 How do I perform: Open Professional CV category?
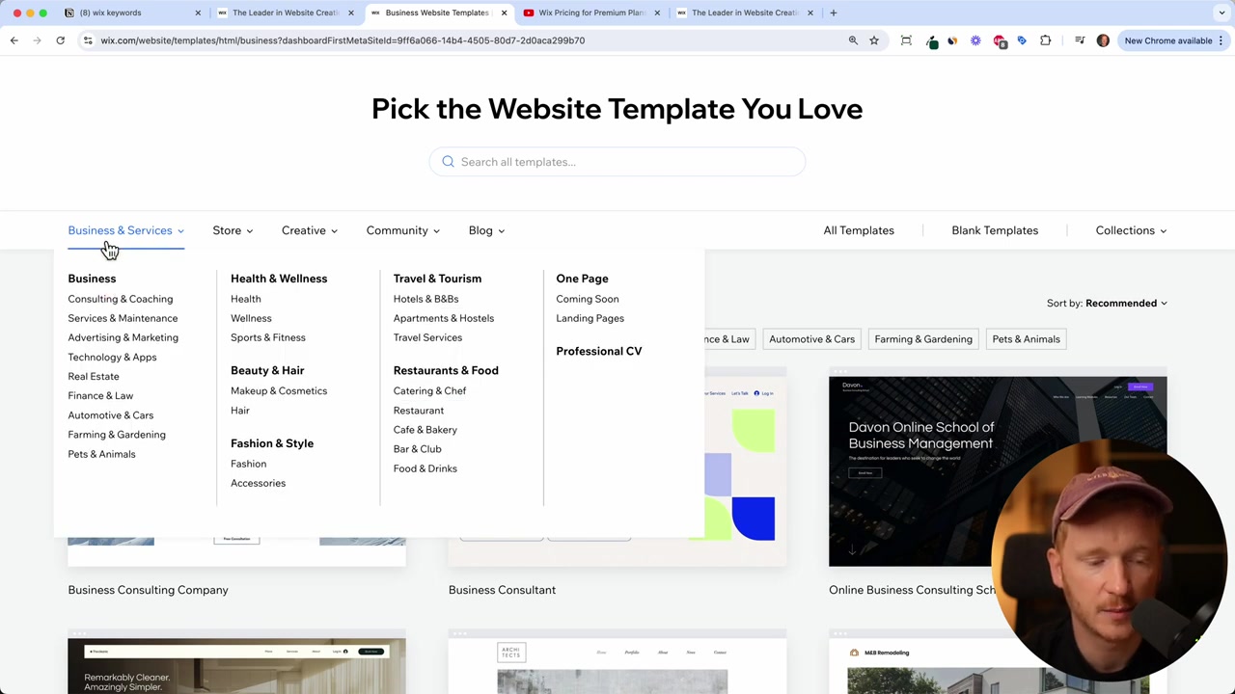pos(599,351)
